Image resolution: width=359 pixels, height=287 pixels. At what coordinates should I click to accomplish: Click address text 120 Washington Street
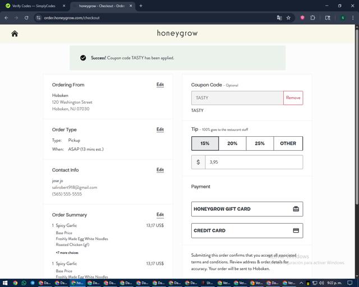click(72, 102)
